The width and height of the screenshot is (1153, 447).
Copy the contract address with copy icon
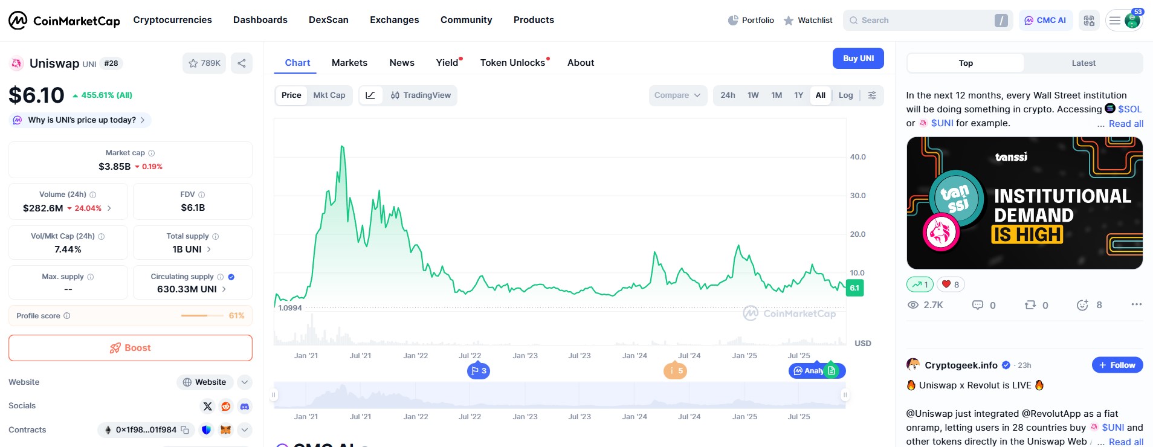coord(186,430)
